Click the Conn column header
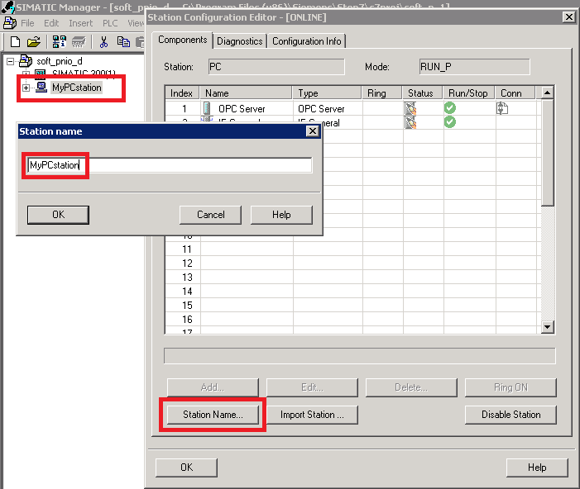 click(x=515, y=93)
